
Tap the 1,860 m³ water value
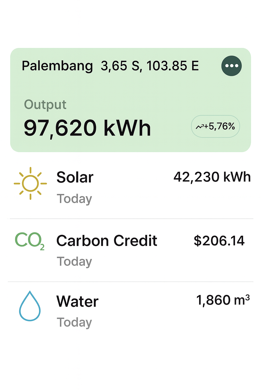(223, 300)
